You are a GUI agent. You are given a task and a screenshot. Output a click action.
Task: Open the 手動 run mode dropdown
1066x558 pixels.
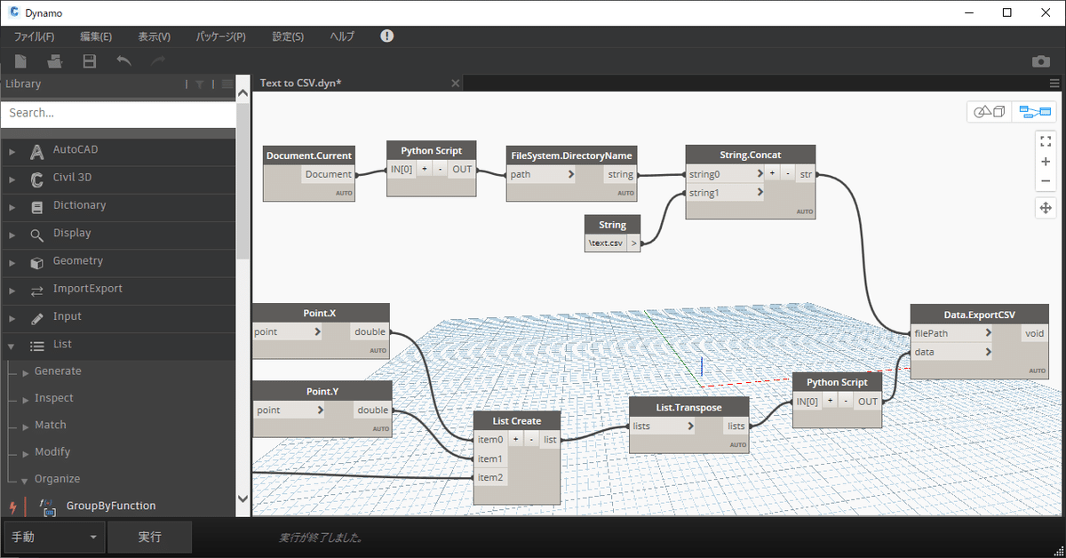[x=54, y=538]
